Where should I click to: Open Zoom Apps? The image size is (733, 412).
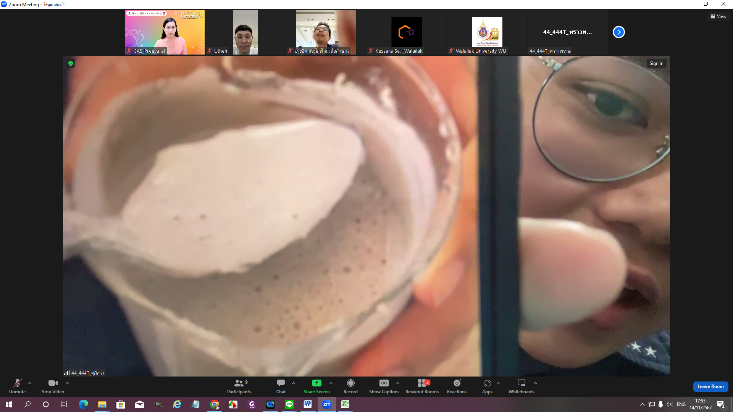tap(487, 386)
